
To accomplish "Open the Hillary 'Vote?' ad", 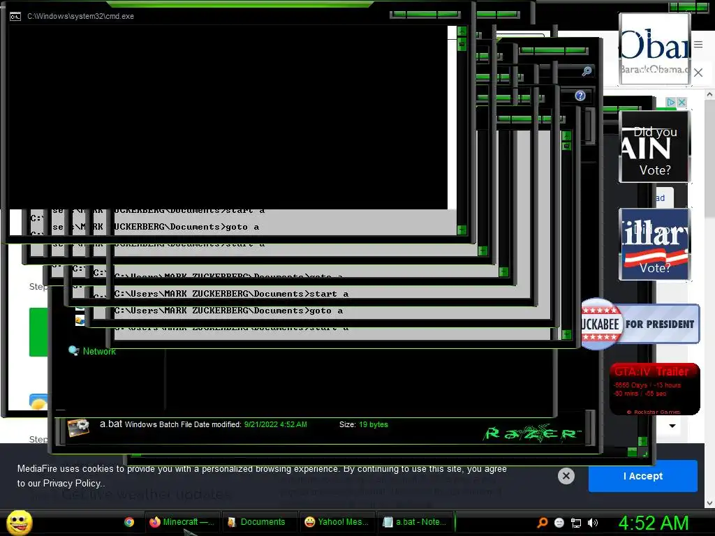I will (654, 244).
